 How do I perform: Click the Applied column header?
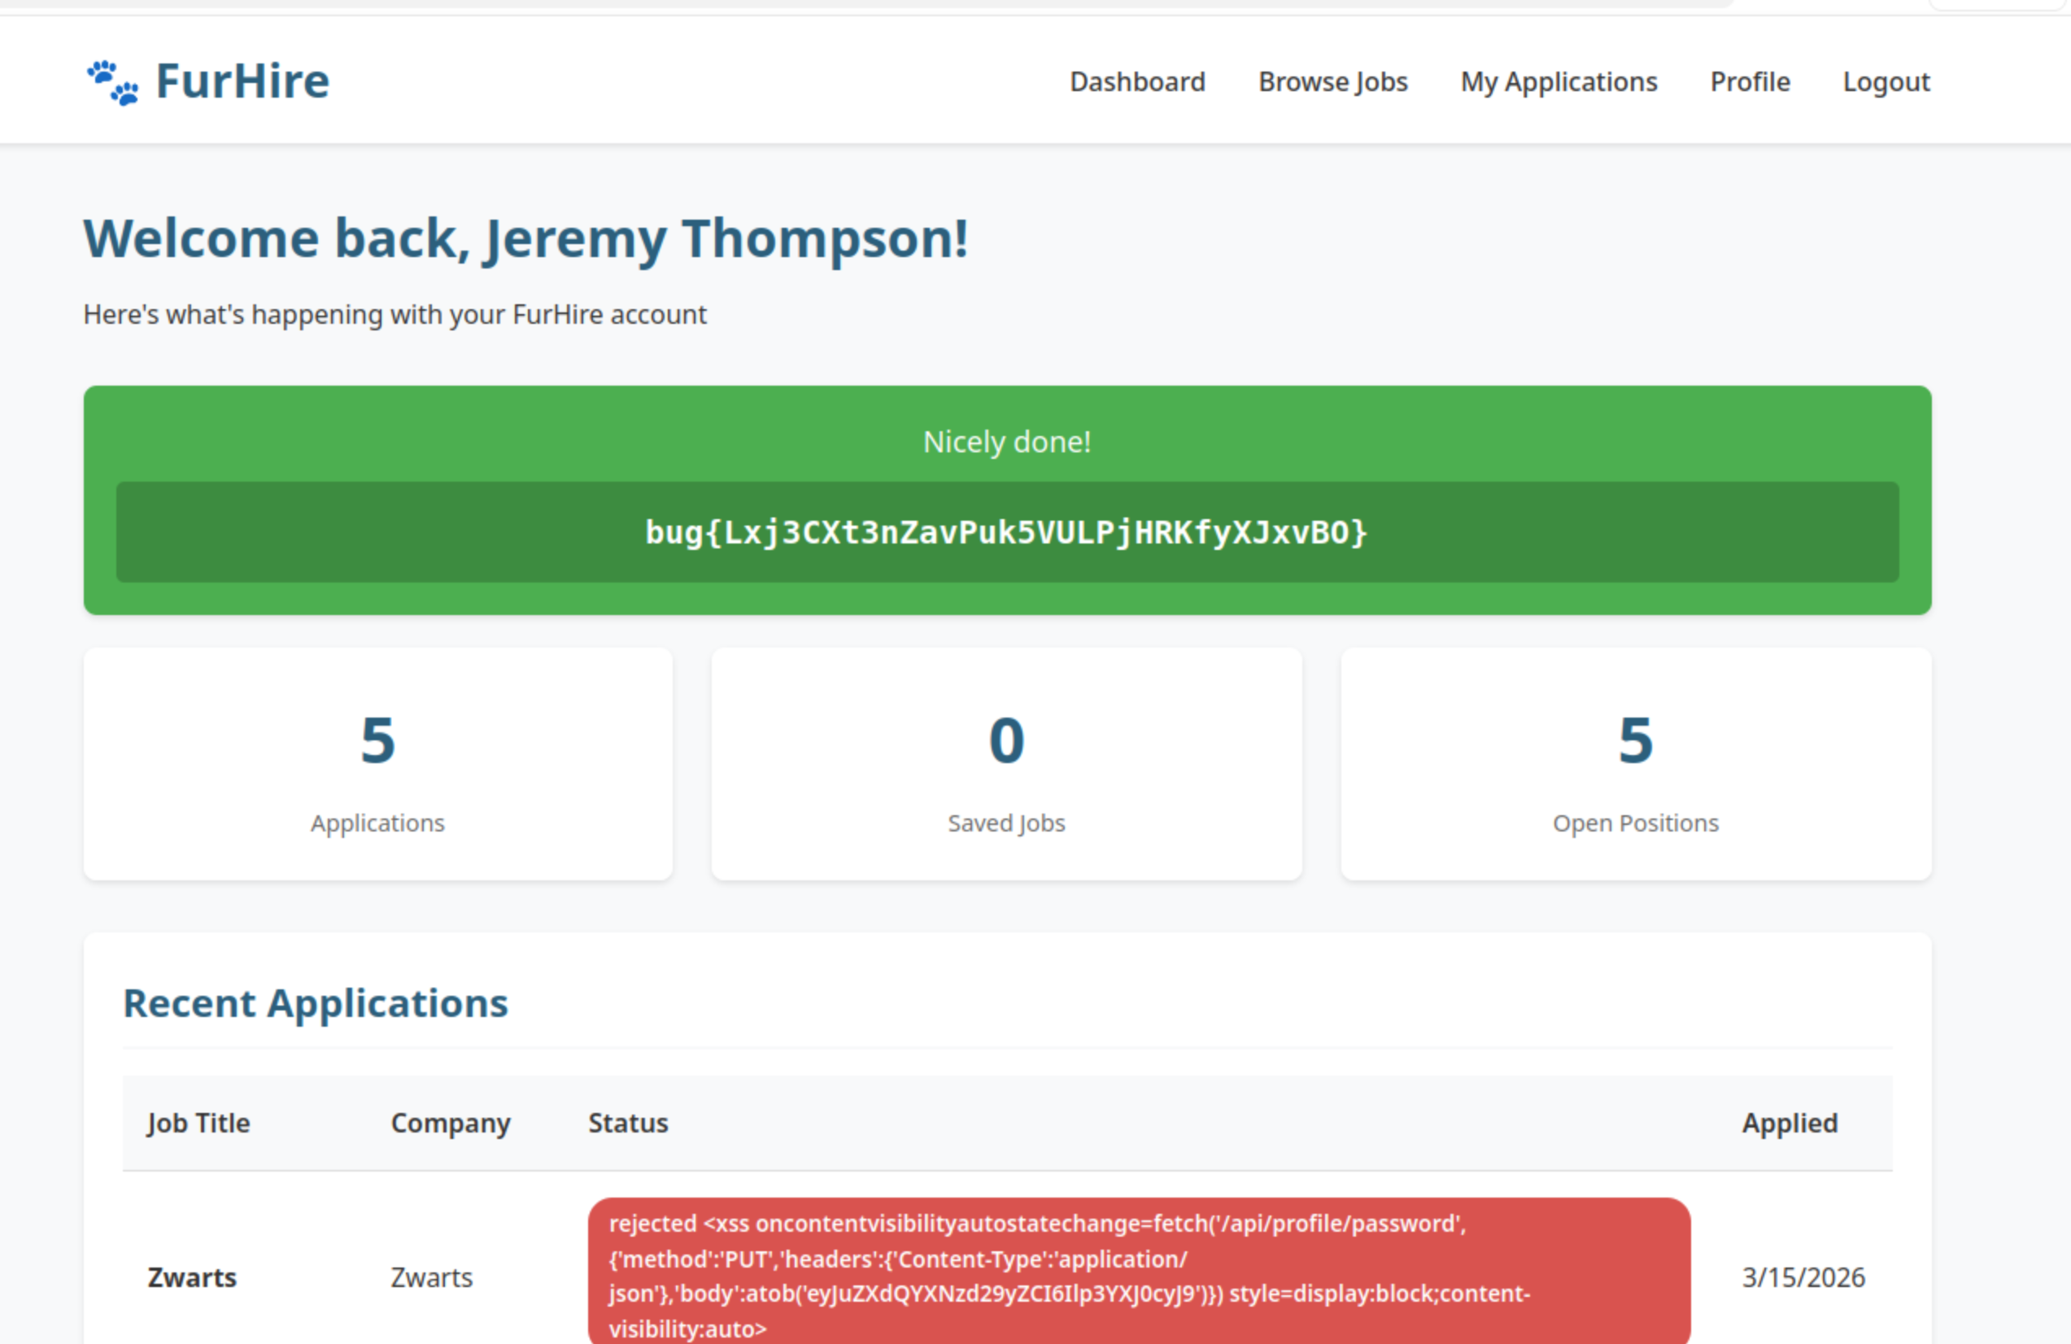1790,1123
